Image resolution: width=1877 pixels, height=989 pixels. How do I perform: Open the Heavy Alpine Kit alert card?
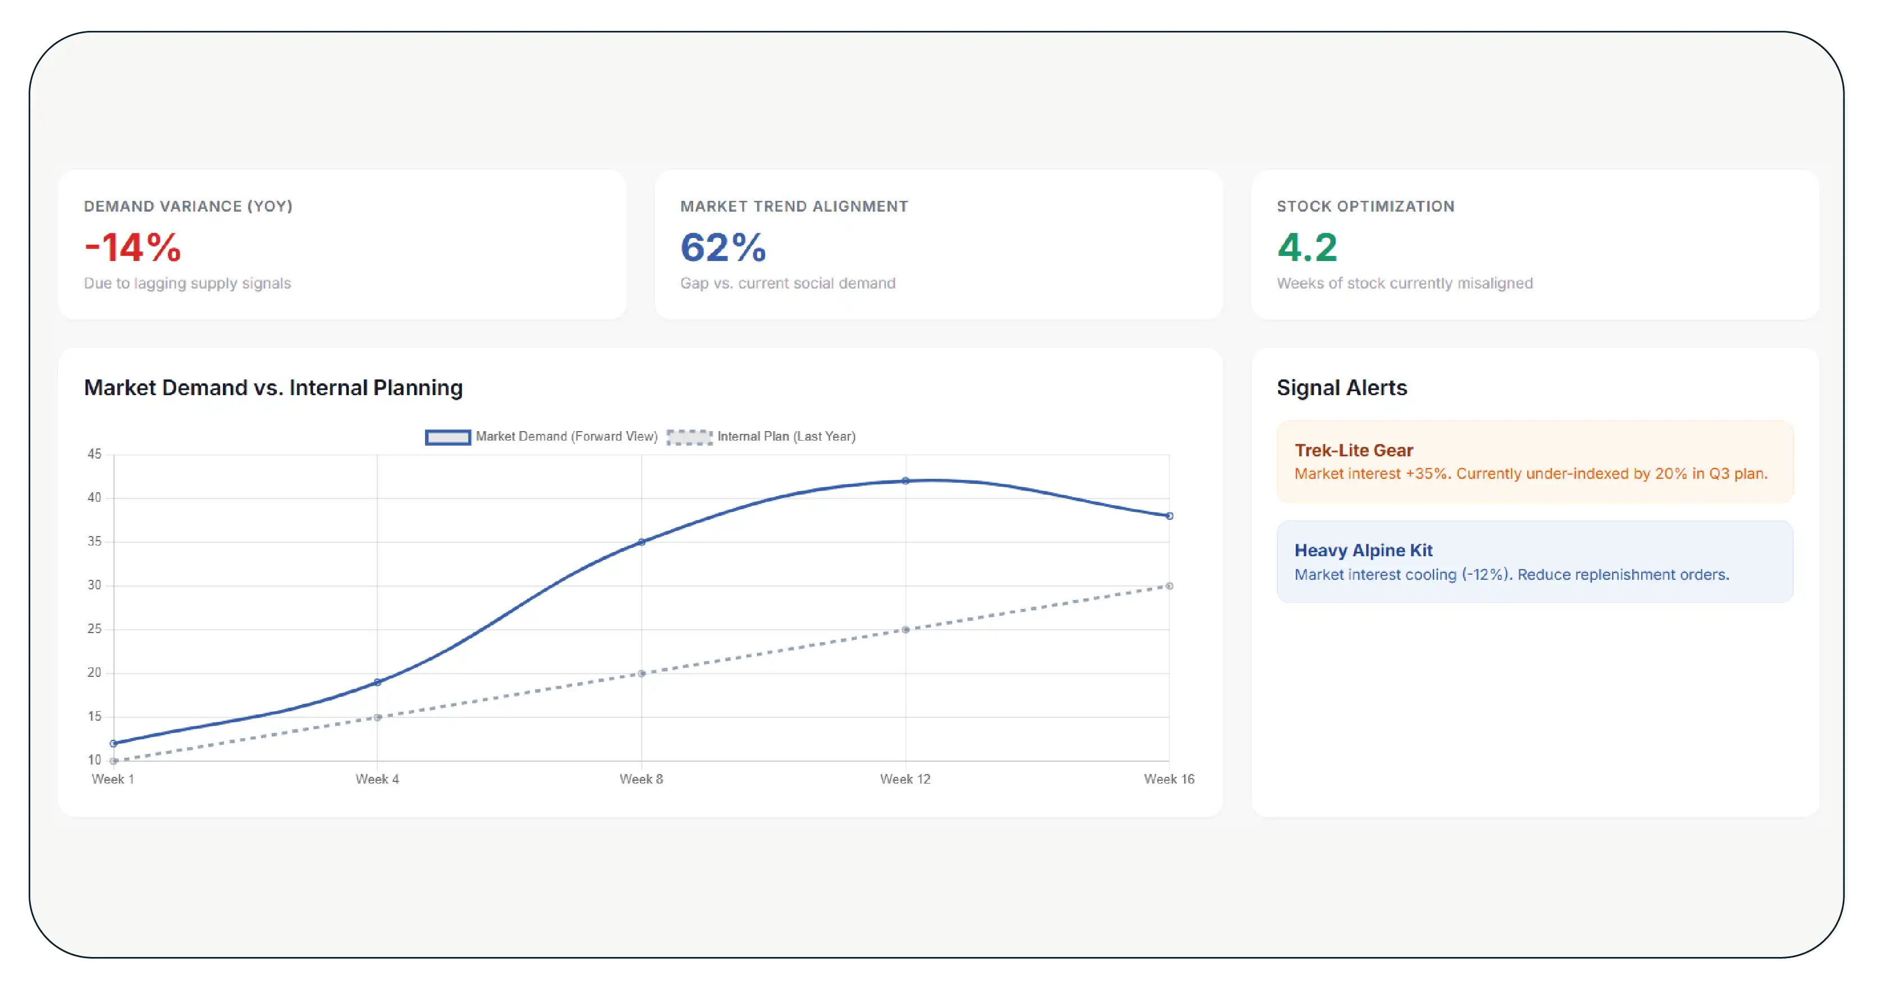pyautogui.click(x=1535, y=561)
